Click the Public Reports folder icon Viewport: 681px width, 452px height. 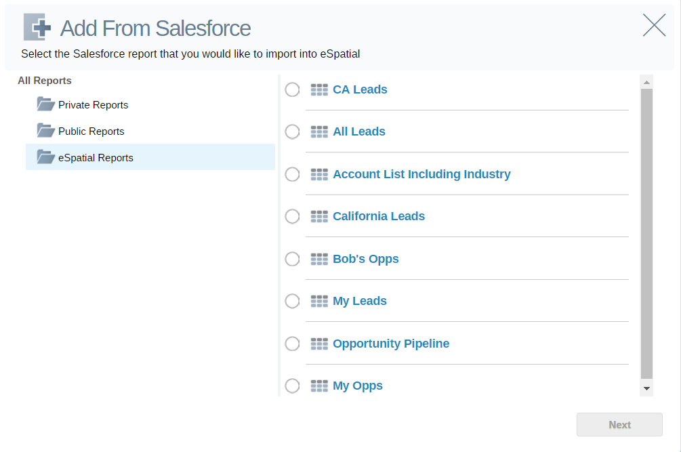tap(45, 130)
